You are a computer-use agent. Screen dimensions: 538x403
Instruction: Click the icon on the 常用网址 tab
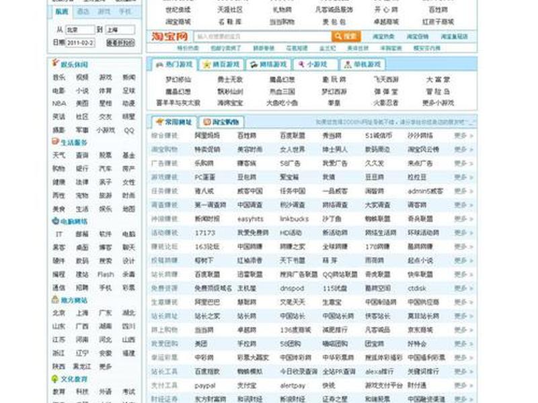pyautogui.click(x=159, y=122)
